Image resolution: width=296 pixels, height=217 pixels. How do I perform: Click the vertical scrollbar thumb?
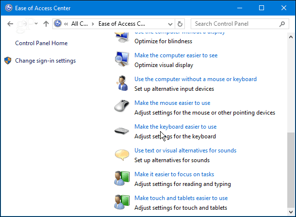click(x=291, y=170)
